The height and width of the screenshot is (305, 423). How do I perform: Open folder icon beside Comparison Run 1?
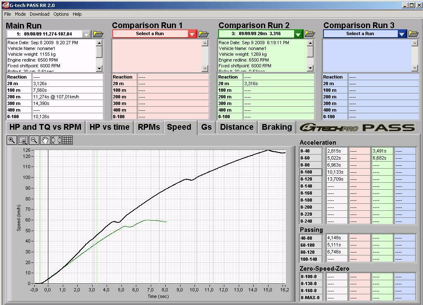204,34
